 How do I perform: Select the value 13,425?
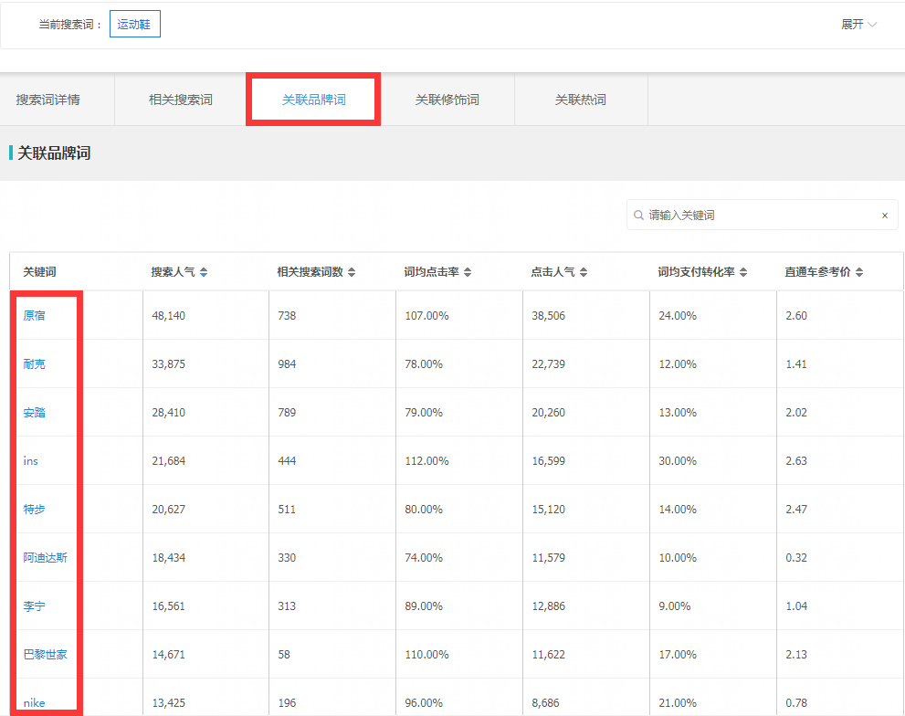coord(169,702)
